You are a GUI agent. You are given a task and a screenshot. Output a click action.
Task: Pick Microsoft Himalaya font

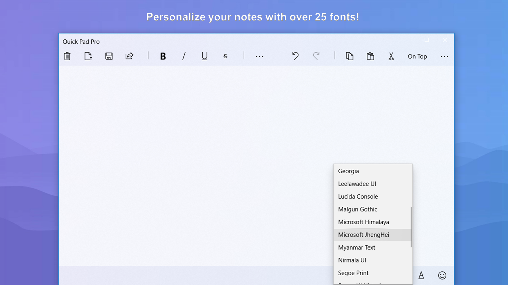373,222
